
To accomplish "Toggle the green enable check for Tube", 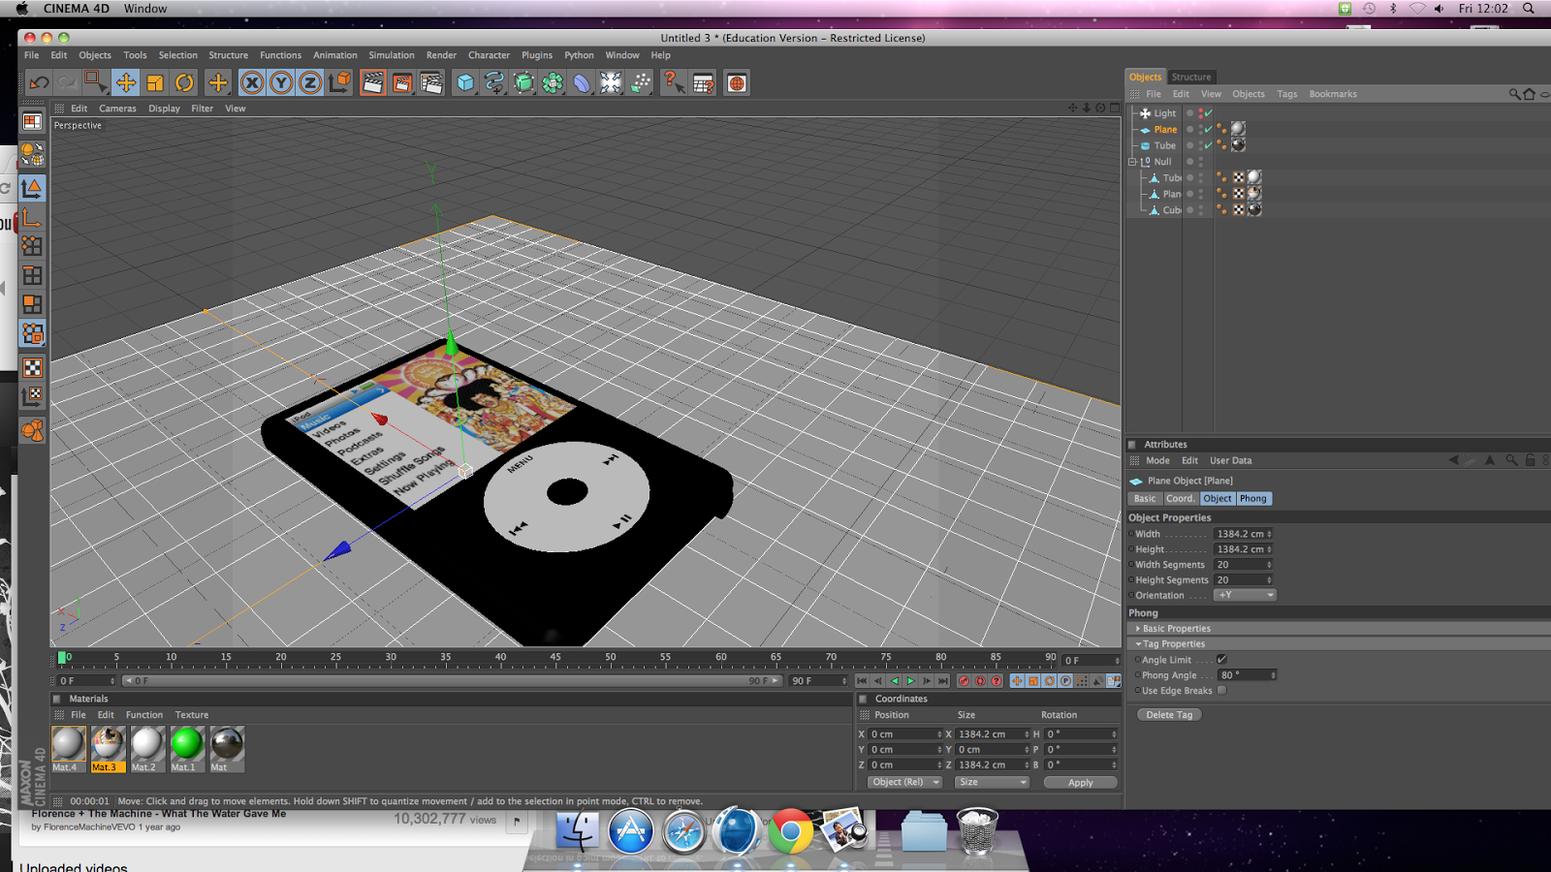I will (x=1209, y=145).
